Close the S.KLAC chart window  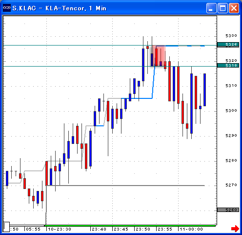point(234,8)
